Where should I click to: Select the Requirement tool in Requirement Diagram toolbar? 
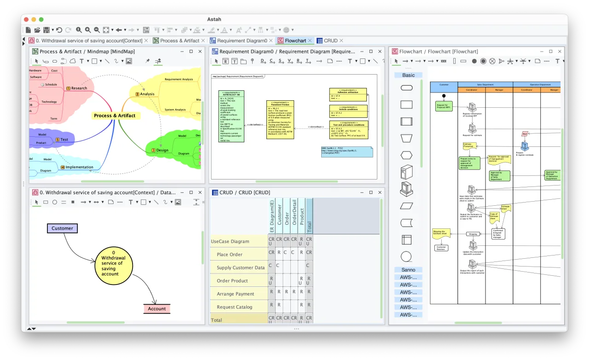tap(225, 61)
